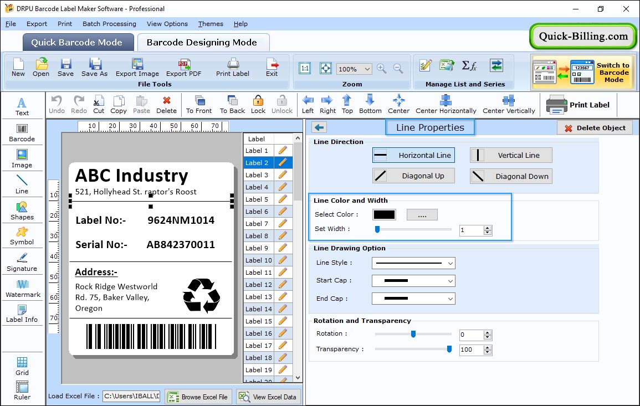Click the fit-to-window zoom icon
640x406 pixels.
point(326,68)
